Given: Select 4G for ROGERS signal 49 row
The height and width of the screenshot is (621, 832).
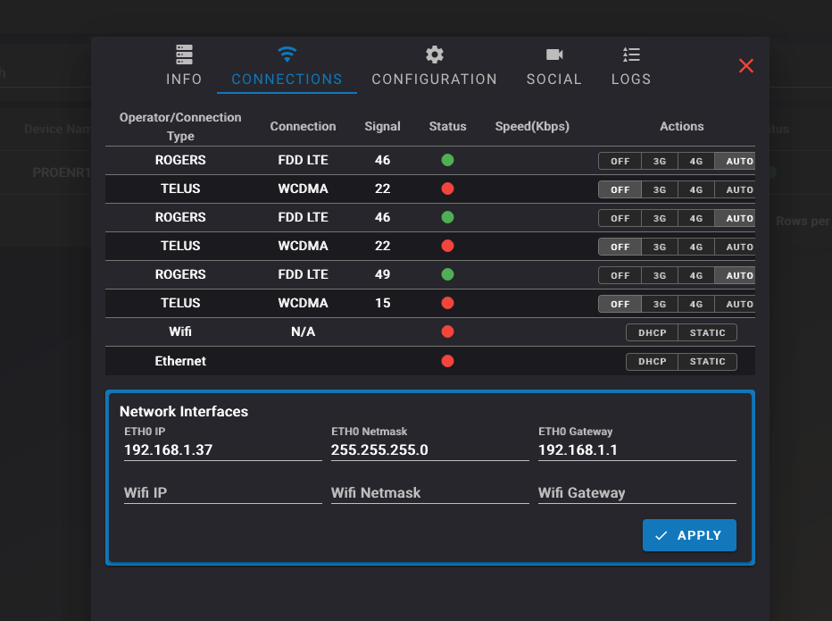Looking at the screenshot, I should coord(695,275).
